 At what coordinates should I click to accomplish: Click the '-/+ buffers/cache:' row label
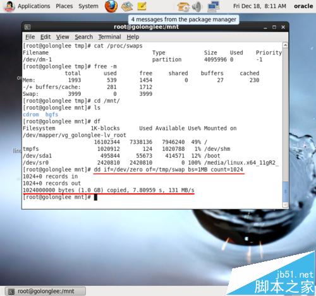(52, 87)
